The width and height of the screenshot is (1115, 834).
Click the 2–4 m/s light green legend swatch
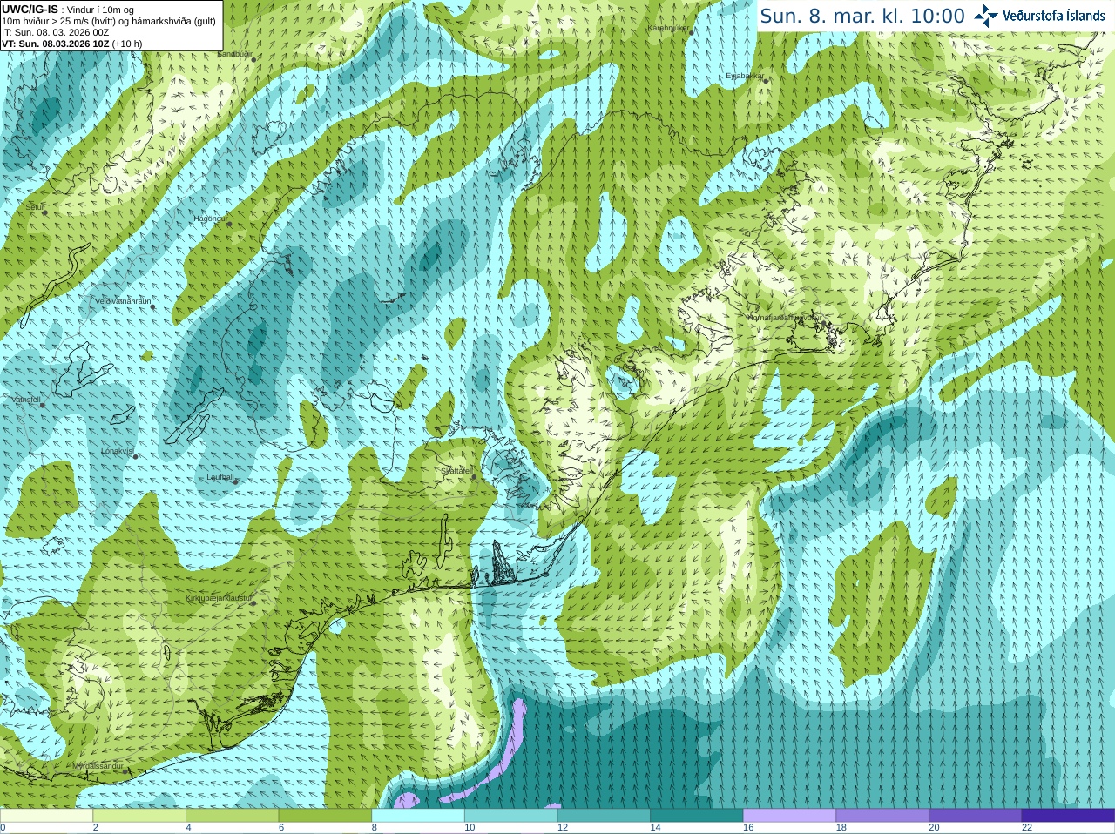coord(139,816)
